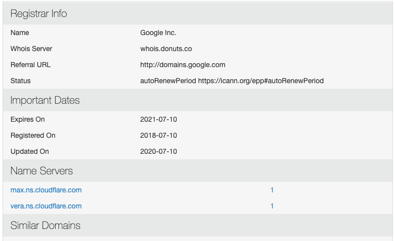Click the Registered On label
Image resolution: width=395 pixels, height=241 pixels.
[x=33, y=135]
